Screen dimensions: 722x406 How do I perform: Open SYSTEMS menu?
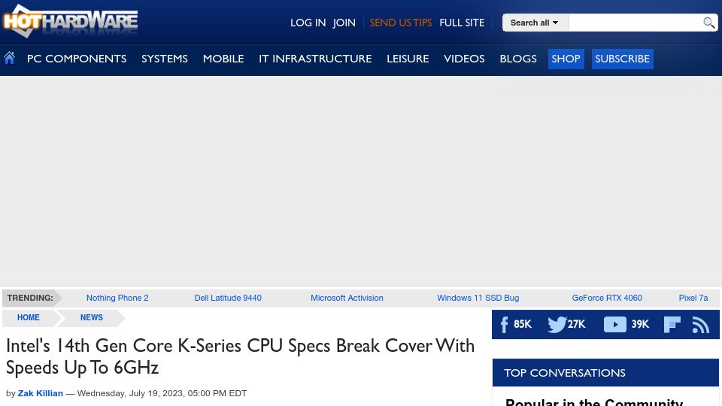click(165, 59)
